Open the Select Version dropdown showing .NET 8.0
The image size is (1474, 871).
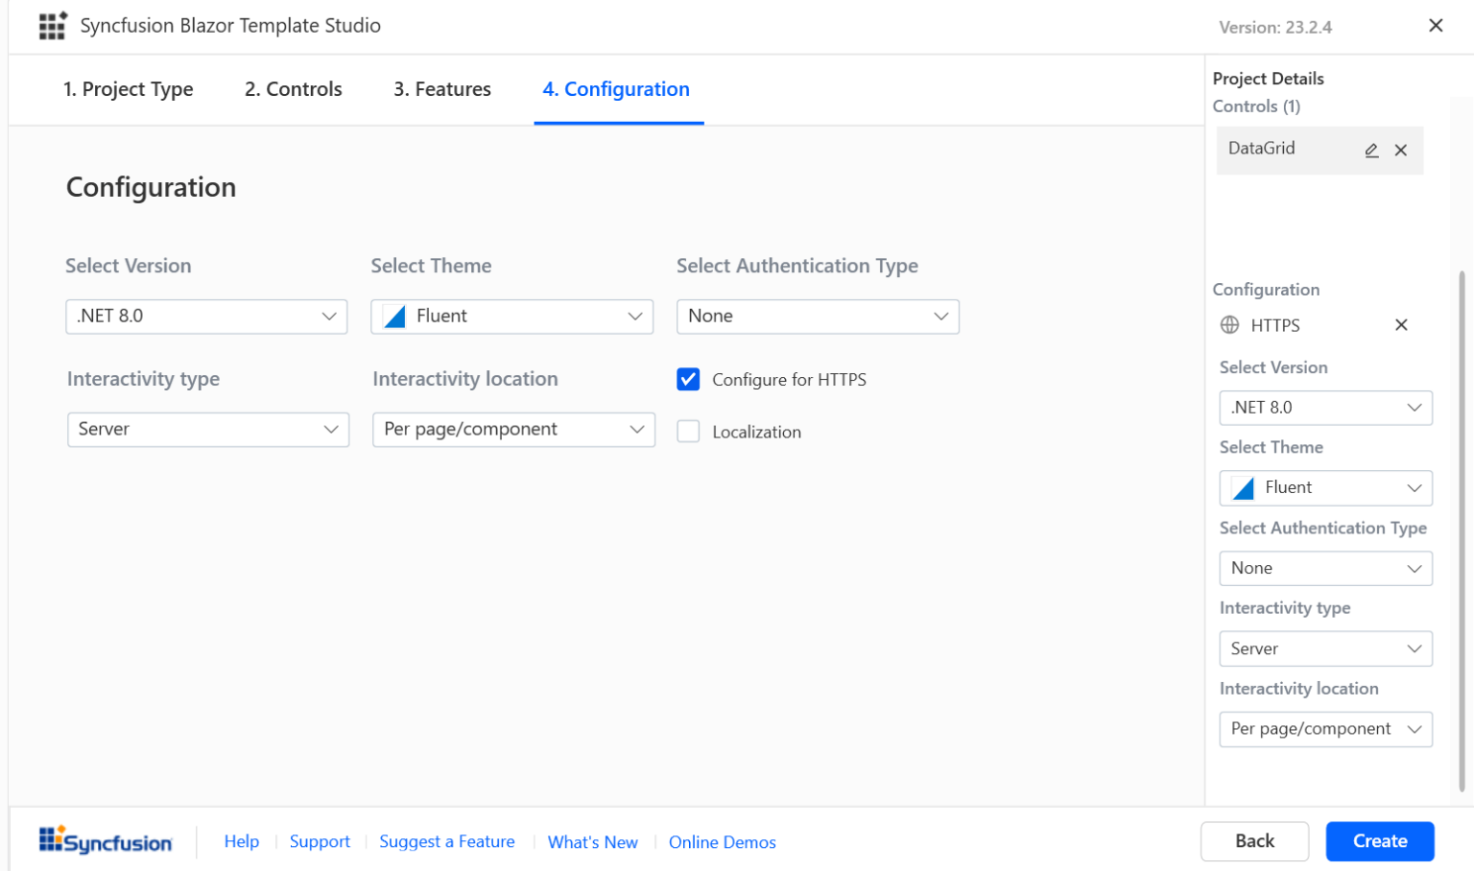pos(206,316)
